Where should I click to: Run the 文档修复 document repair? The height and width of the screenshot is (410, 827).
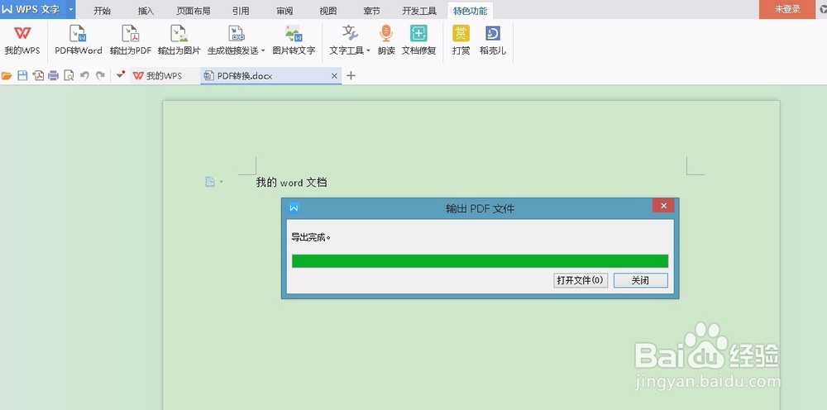[x=418, y=40]
